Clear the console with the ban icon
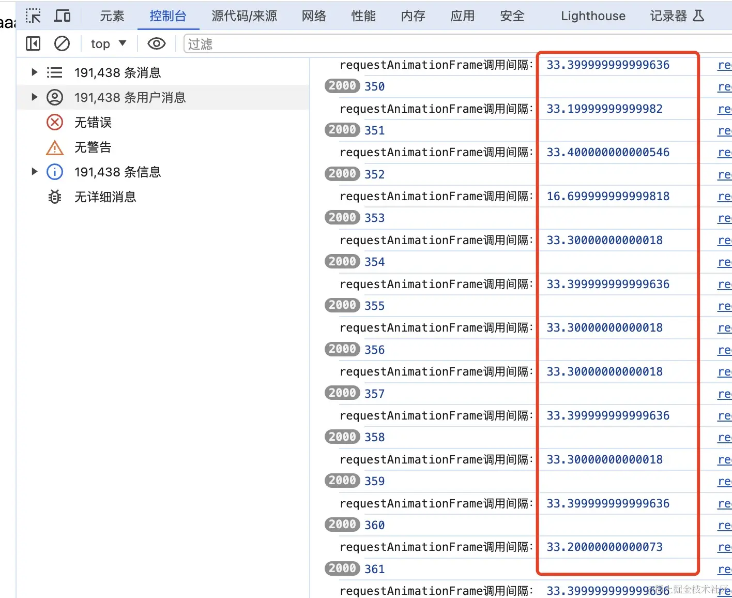Screen dimensions: 732x598 [x=62, y=44]
